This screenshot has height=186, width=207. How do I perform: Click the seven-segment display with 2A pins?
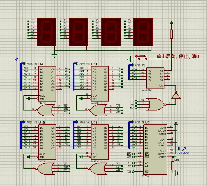(111, 32)
